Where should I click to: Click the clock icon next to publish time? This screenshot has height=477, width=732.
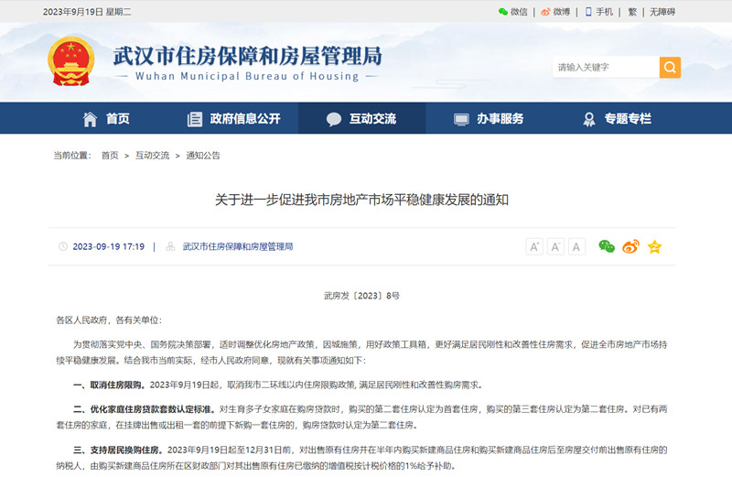pyautogui.click(x=62, y=246)
